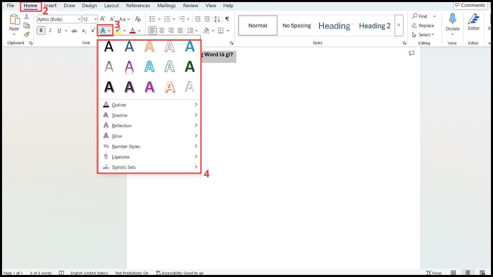Select the green A text effect swatch

coord(189,67)
